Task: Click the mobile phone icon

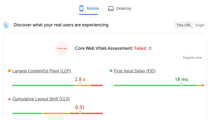Action: 81,8
